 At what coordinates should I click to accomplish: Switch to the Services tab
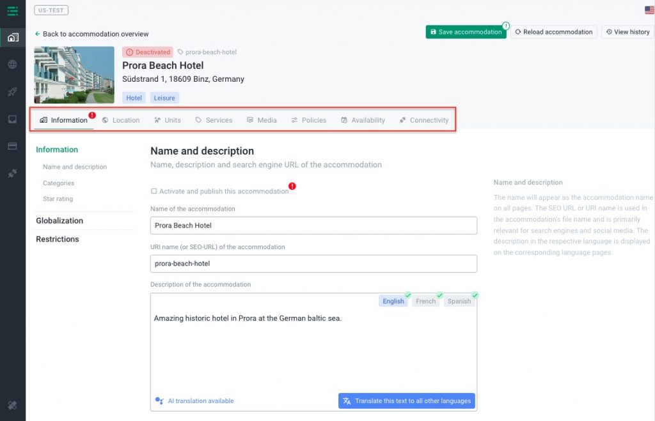pyautogui.click(x=214, y=120)
